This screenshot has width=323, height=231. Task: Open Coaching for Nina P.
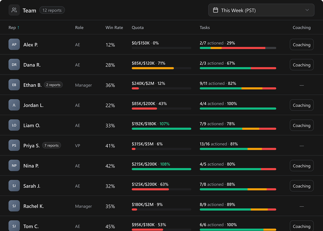pos(302,166)
